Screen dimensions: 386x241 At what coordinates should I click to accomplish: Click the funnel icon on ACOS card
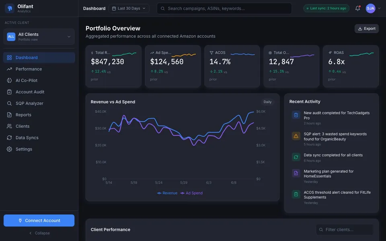pos(211,53)
